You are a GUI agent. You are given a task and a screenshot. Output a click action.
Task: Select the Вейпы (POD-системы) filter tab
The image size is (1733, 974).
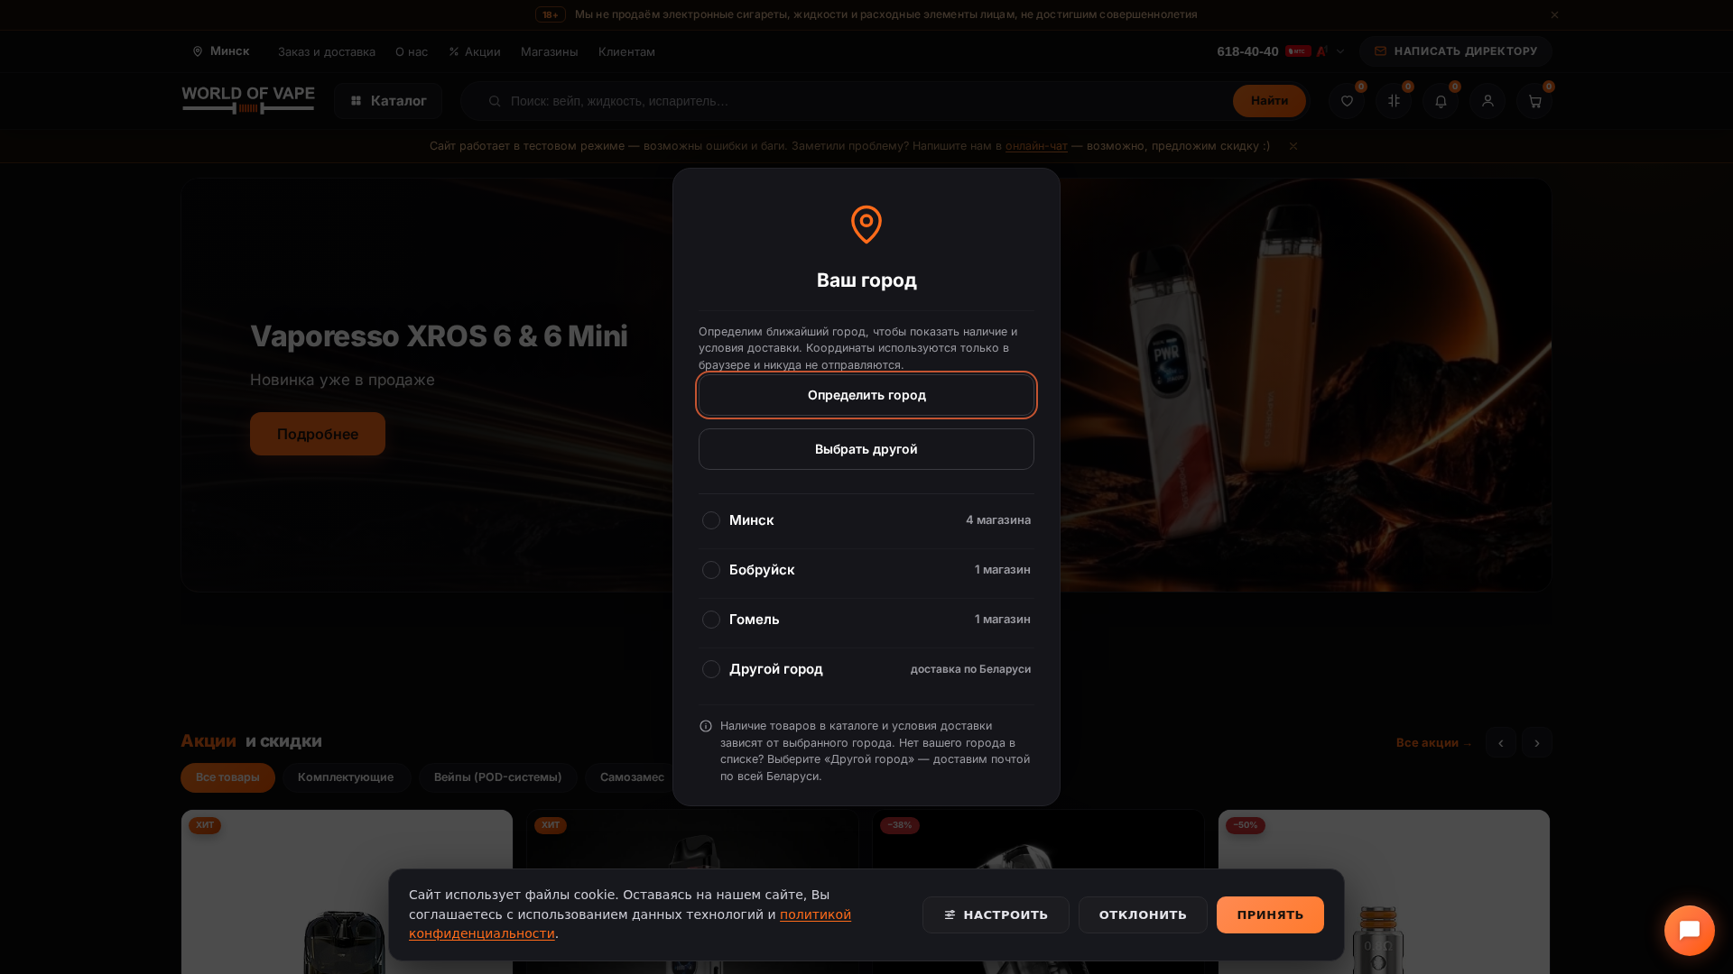click(x=497, y=777)
